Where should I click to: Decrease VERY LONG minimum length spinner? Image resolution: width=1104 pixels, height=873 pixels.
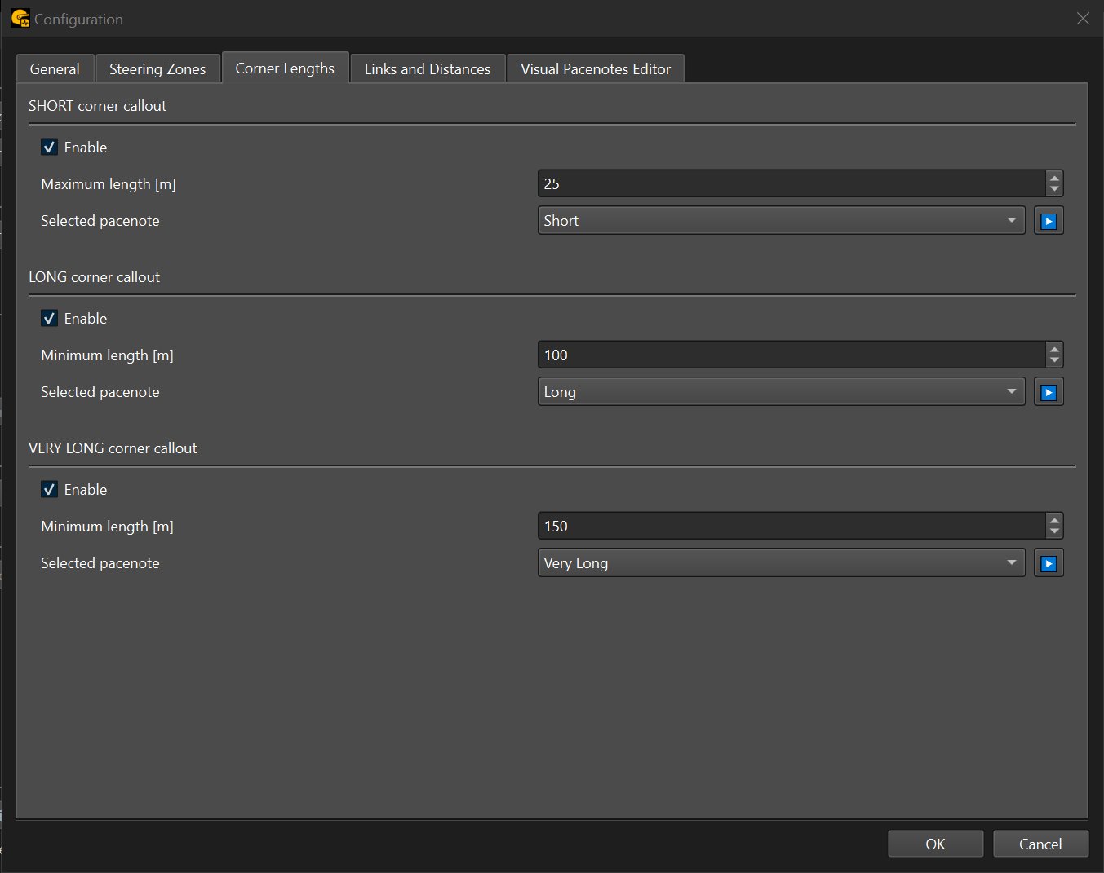pos(1054,531)
